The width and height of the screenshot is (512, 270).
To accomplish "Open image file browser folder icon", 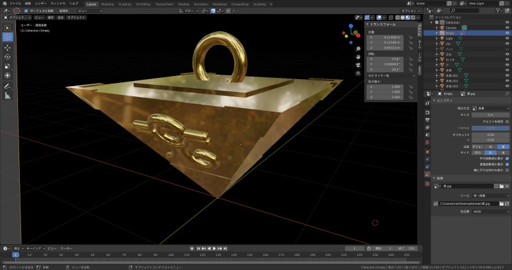I will click(501, 204).
